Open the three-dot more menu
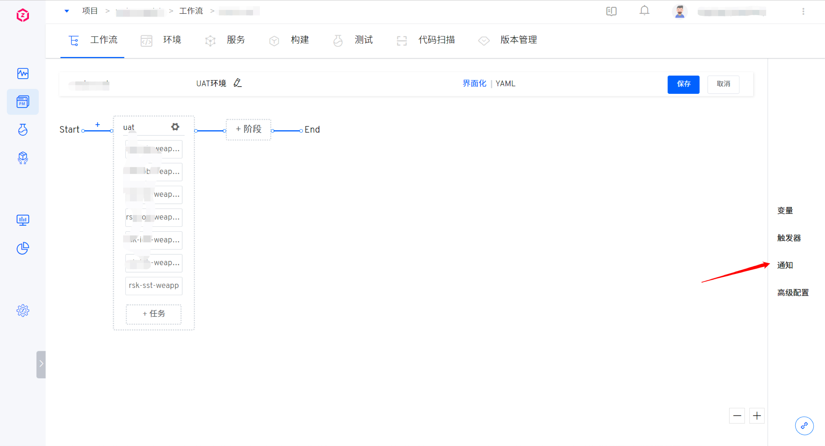The width and height of the screenshot is (825, 446). click(803, 11)
